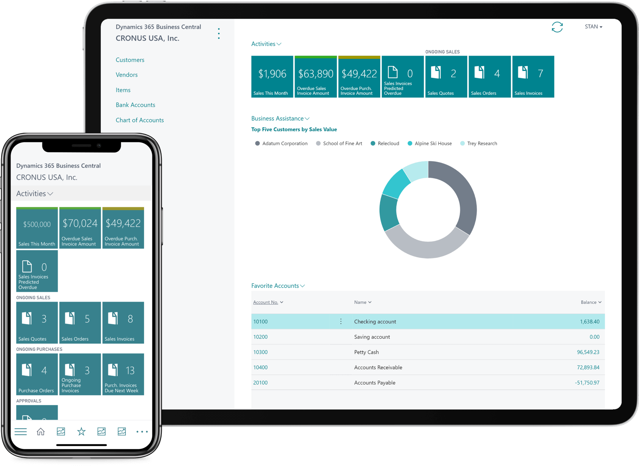Open Sales Quotes tile showing 3 on phone
The height and width of the screenshot is (466, 639).
tap(37, 322)
